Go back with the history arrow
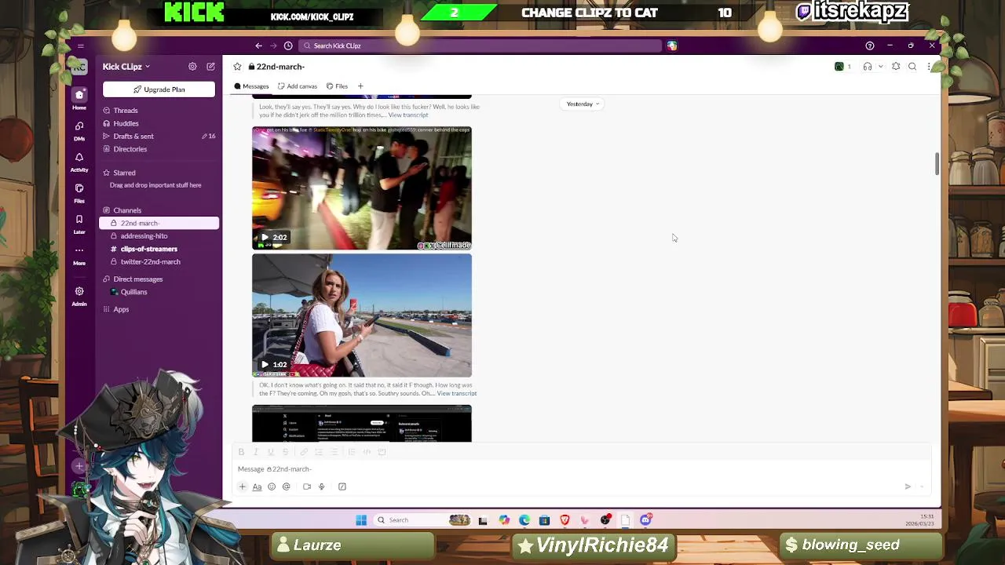The image size is (1005, 565). (258, 46)
